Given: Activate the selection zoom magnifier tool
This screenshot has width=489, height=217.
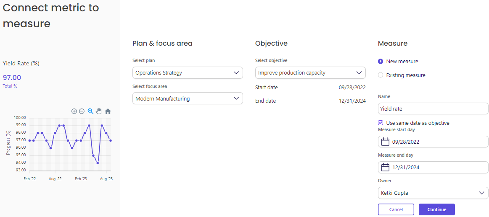Looking at the screenshot, I should click(90, 111).
